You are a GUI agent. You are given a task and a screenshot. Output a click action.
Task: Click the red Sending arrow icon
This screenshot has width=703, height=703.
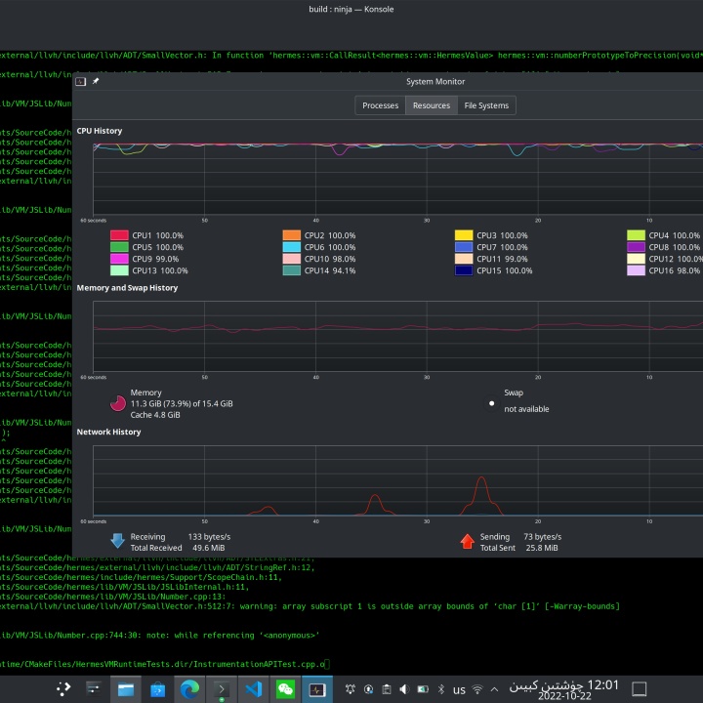(x=467, y=541)
